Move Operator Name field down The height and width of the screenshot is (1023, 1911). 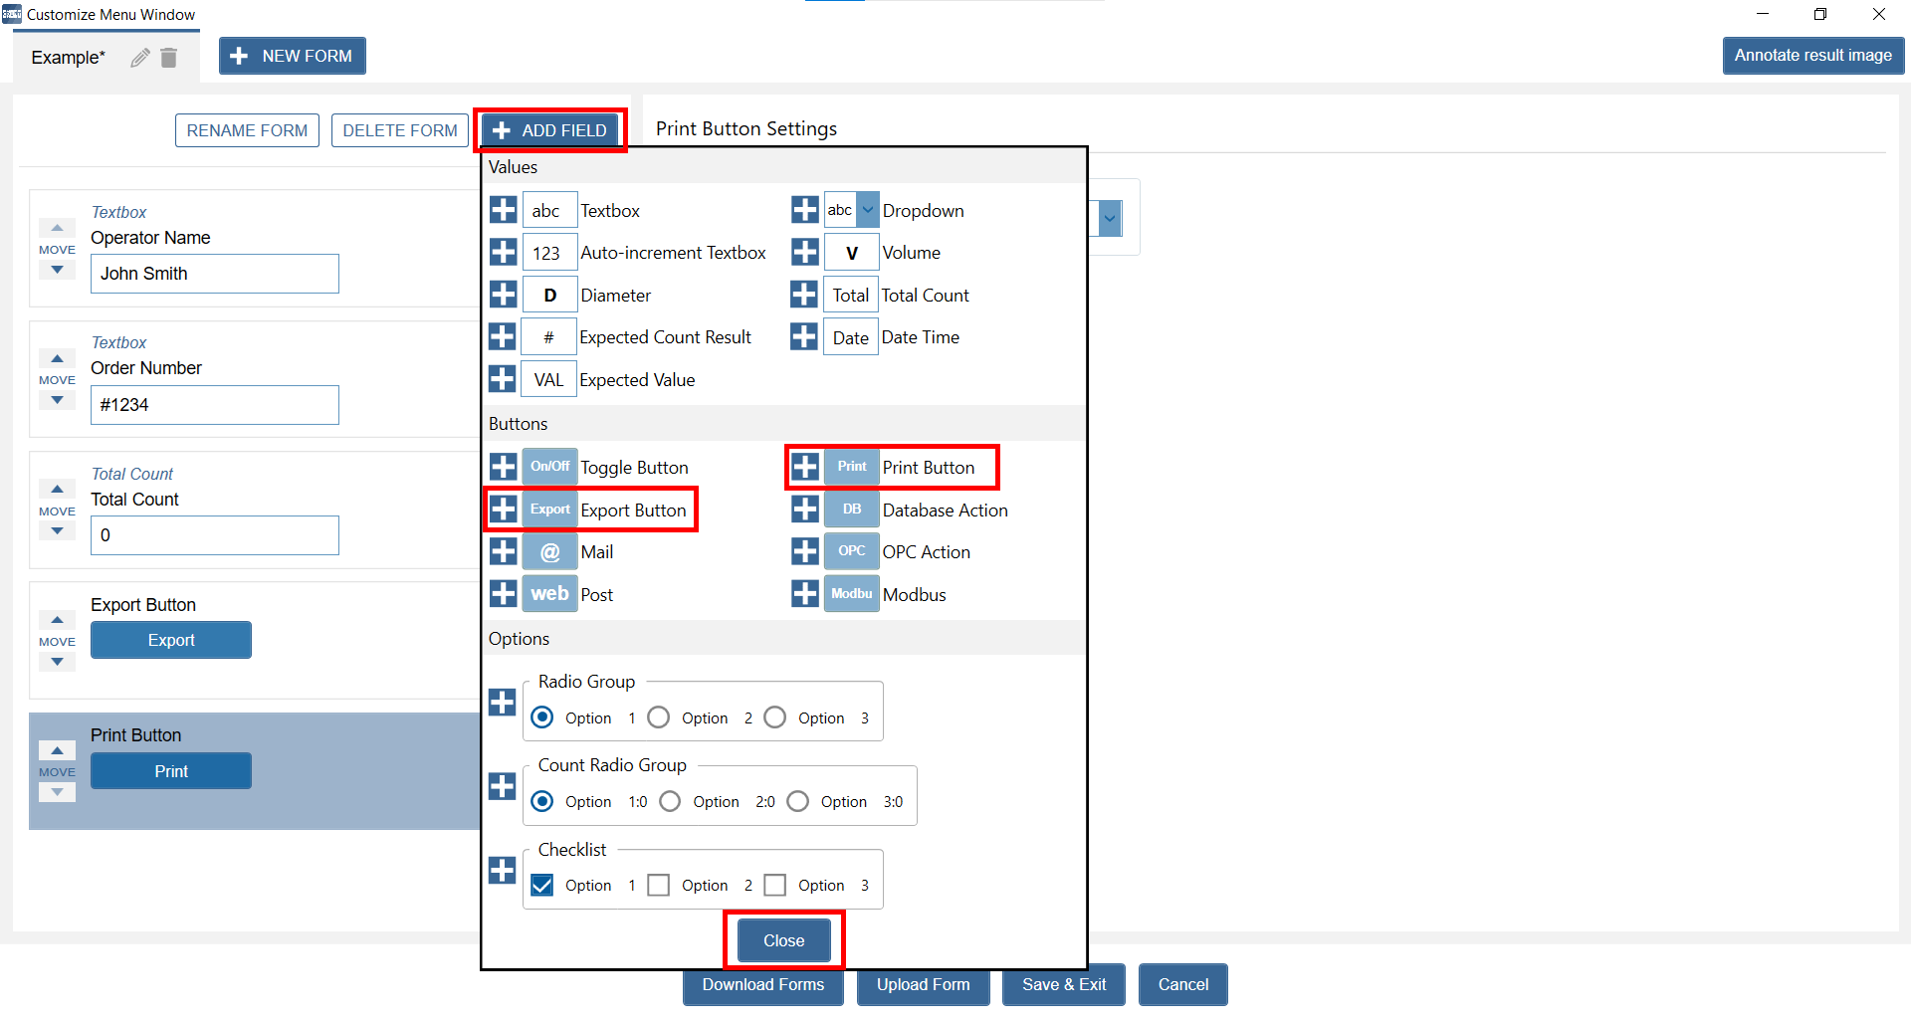[x=57, y=270]
